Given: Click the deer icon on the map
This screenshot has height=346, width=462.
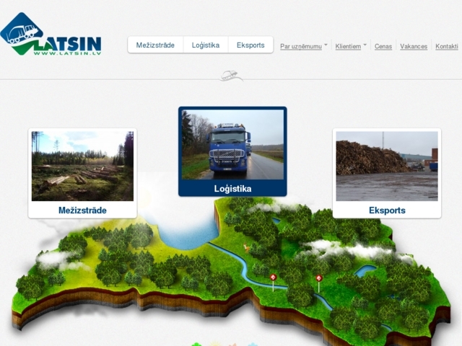Looking at the screenshot, I should (x=247, y=247).
